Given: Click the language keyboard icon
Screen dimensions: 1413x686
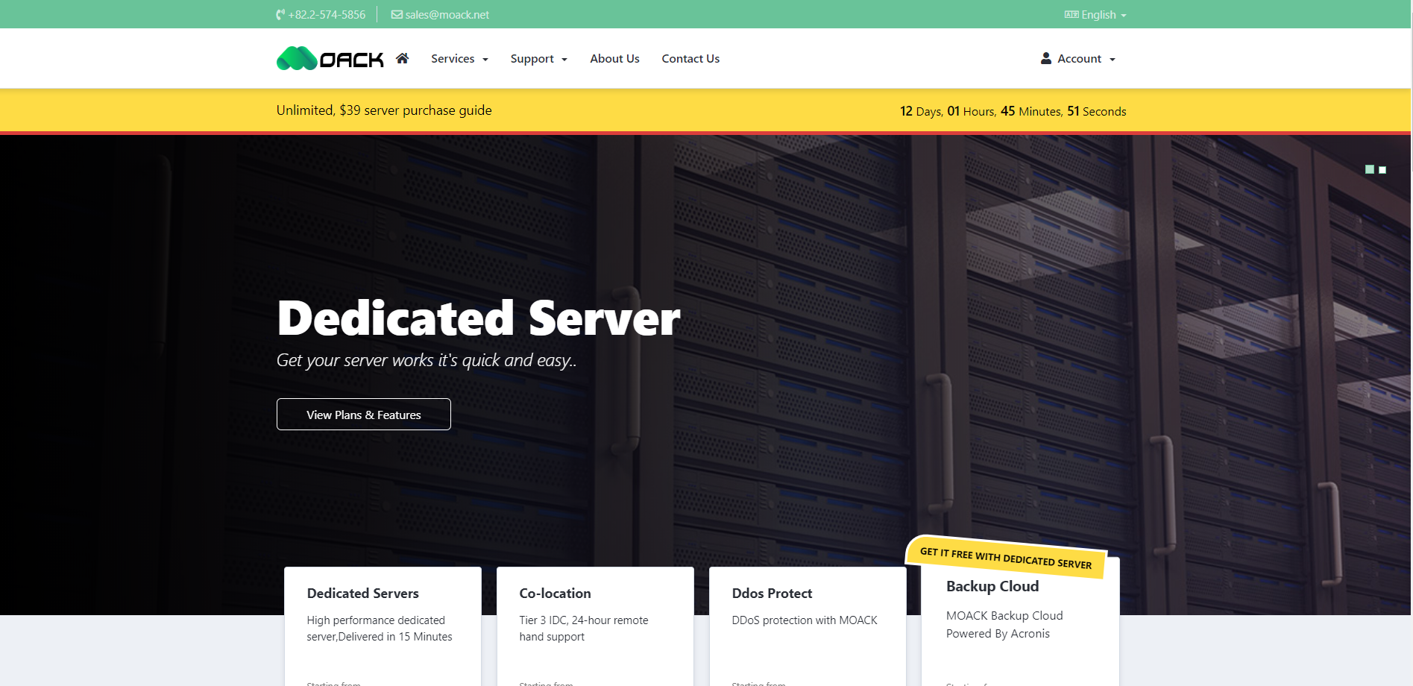Looking at the screenshot, I should click(x=1071, y=15).
